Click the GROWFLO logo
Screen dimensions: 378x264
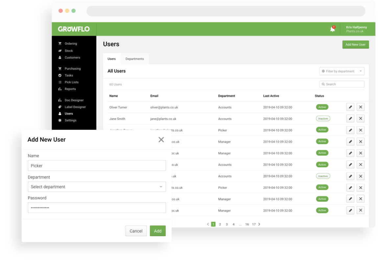(x=74, y=29)
